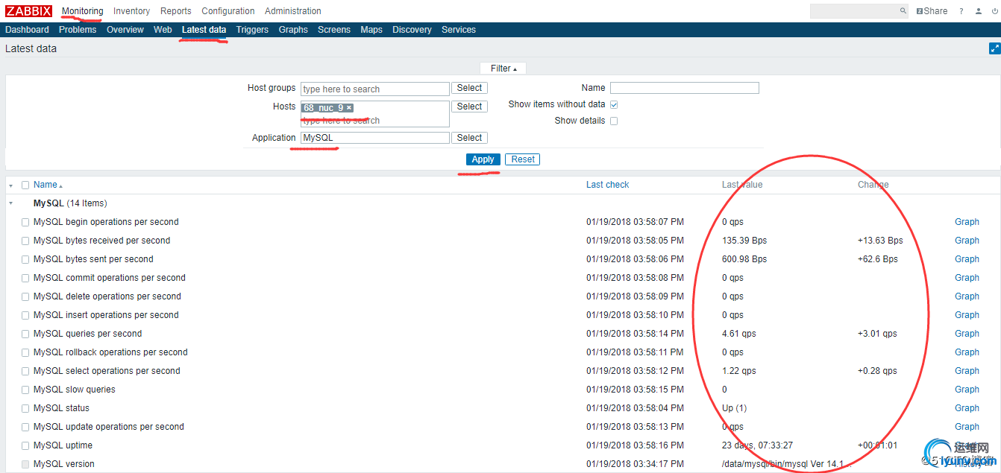Go to the Web tab
Screen dimensions: 1001x473
pyautogui.click(x=163, y=30)
